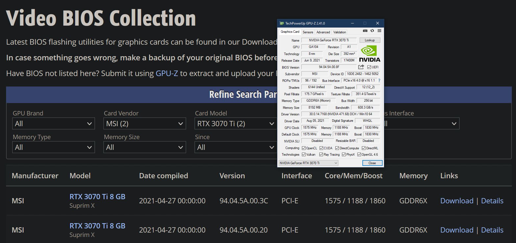Click the NVIDIA logo in GPU-Z
This screenshot has height=243, width=516.
370,54
